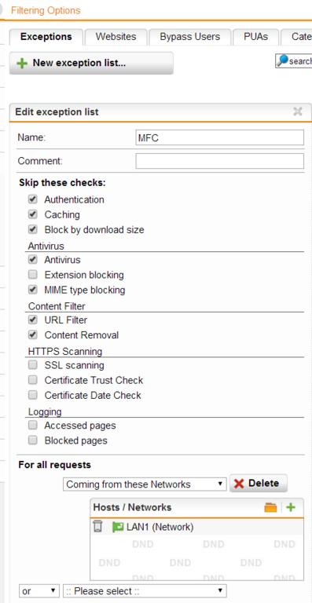
Task: Expand the Please select dropdown
Action: [145, 590]
